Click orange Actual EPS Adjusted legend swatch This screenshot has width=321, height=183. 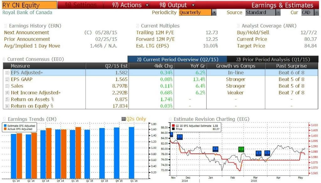[x=5, y=129]
